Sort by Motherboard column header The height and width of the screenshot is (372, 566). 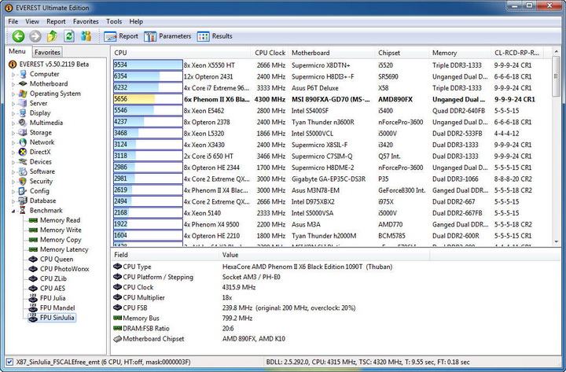331,53
